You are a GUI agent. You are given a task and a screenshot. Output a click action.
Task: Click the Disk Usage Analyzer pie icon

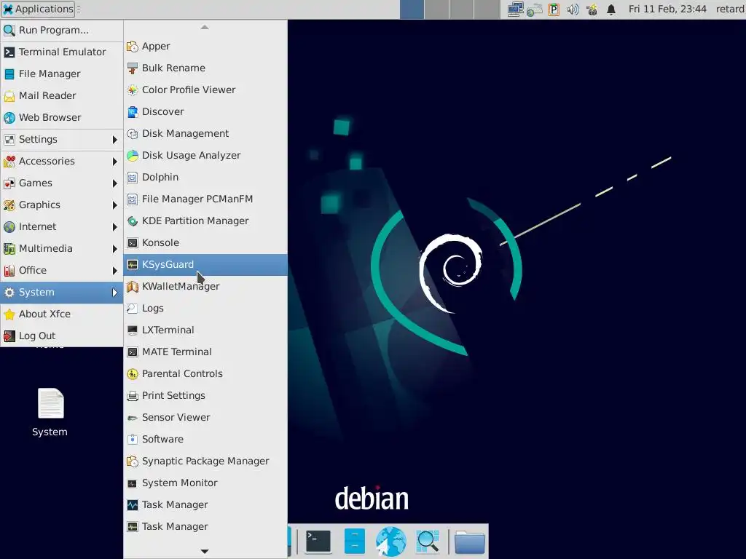(x=133, y=156)
